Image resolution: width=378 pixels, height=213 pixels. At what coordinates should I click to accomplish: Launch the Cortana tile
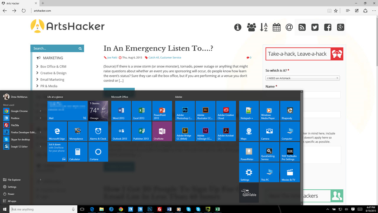tap(98, 152)
